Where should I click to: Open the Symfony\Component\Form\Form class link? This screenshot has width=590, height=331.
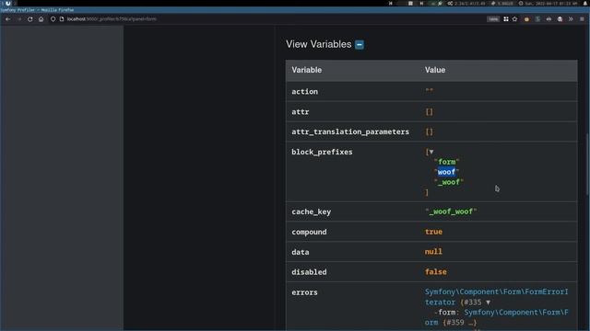click(497, 317)
